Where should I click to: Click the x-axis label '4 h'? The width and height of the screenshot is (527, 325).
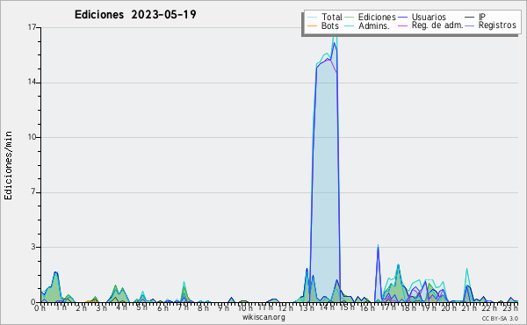[122, 307]
